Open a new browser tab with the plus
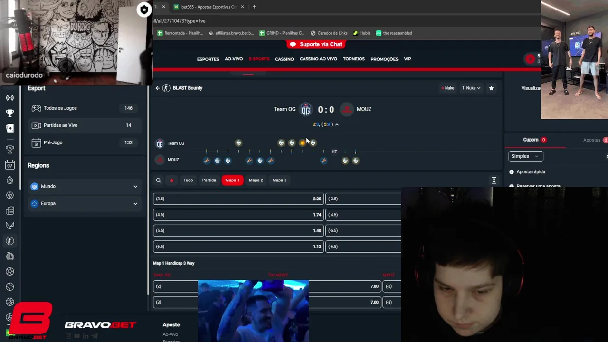This screenshot has width=608, height=342. (254, 7)
